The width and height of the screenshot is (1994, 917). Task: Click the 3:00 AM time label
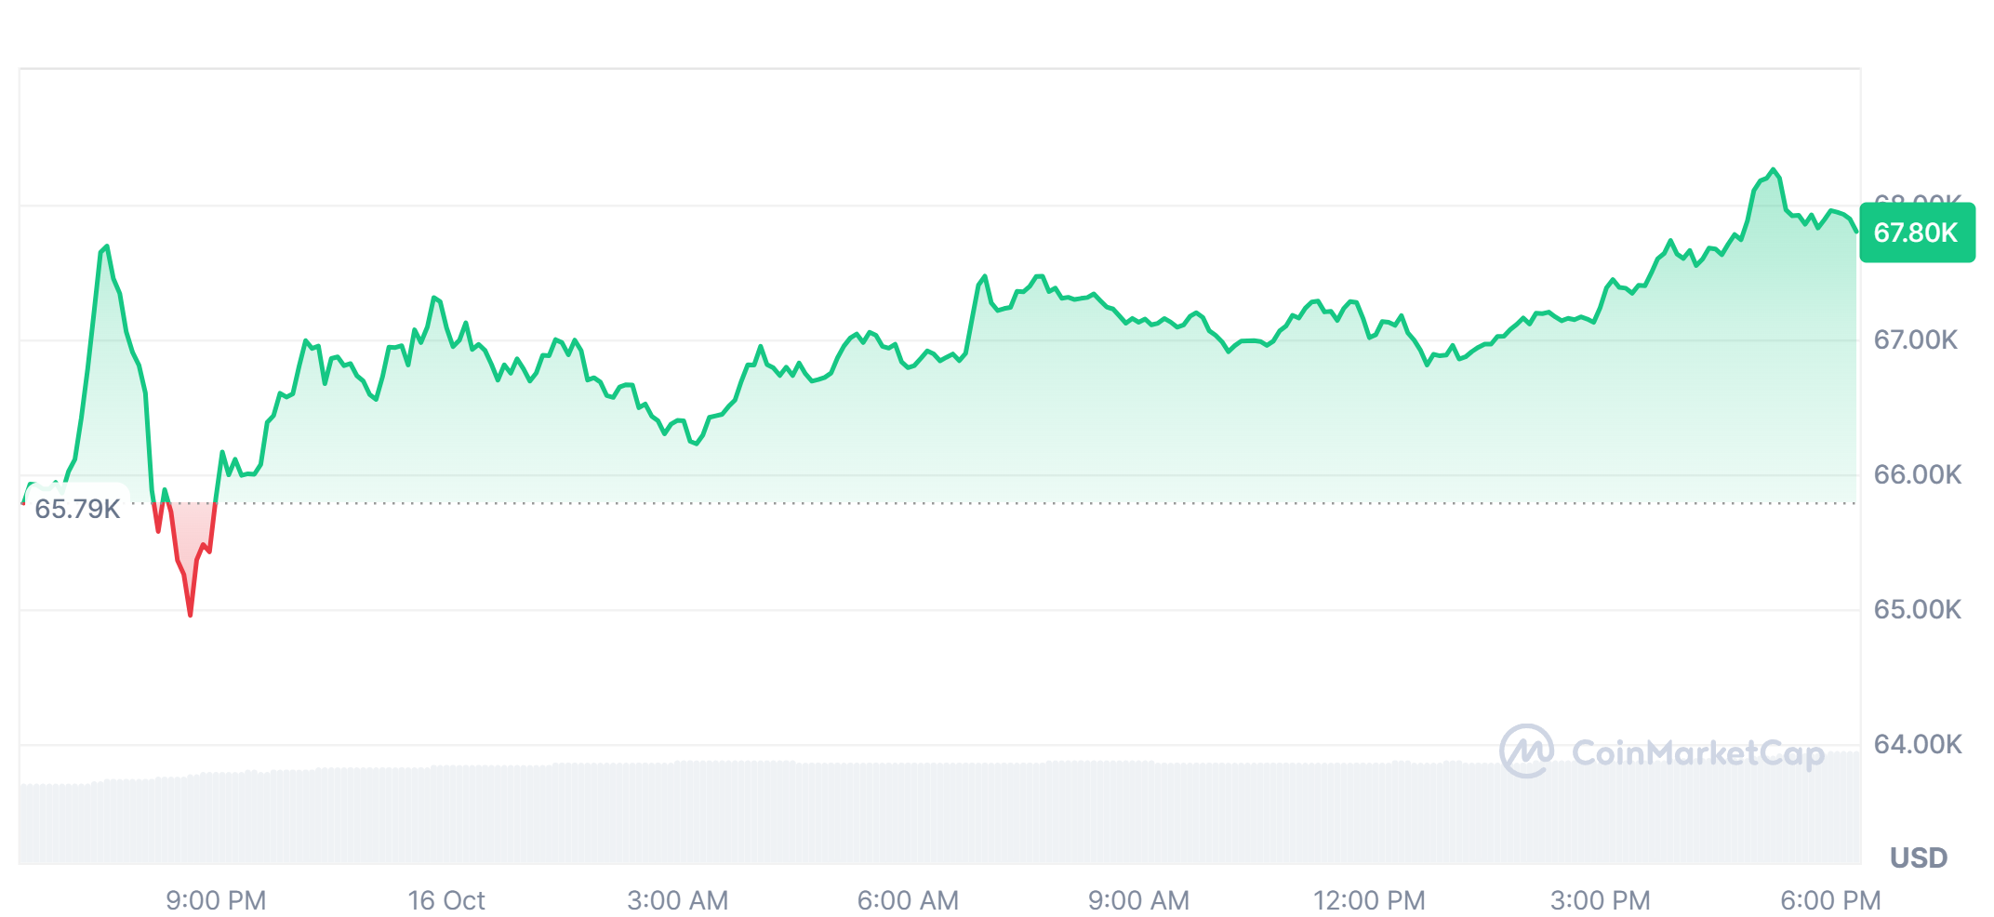[677, 900]
